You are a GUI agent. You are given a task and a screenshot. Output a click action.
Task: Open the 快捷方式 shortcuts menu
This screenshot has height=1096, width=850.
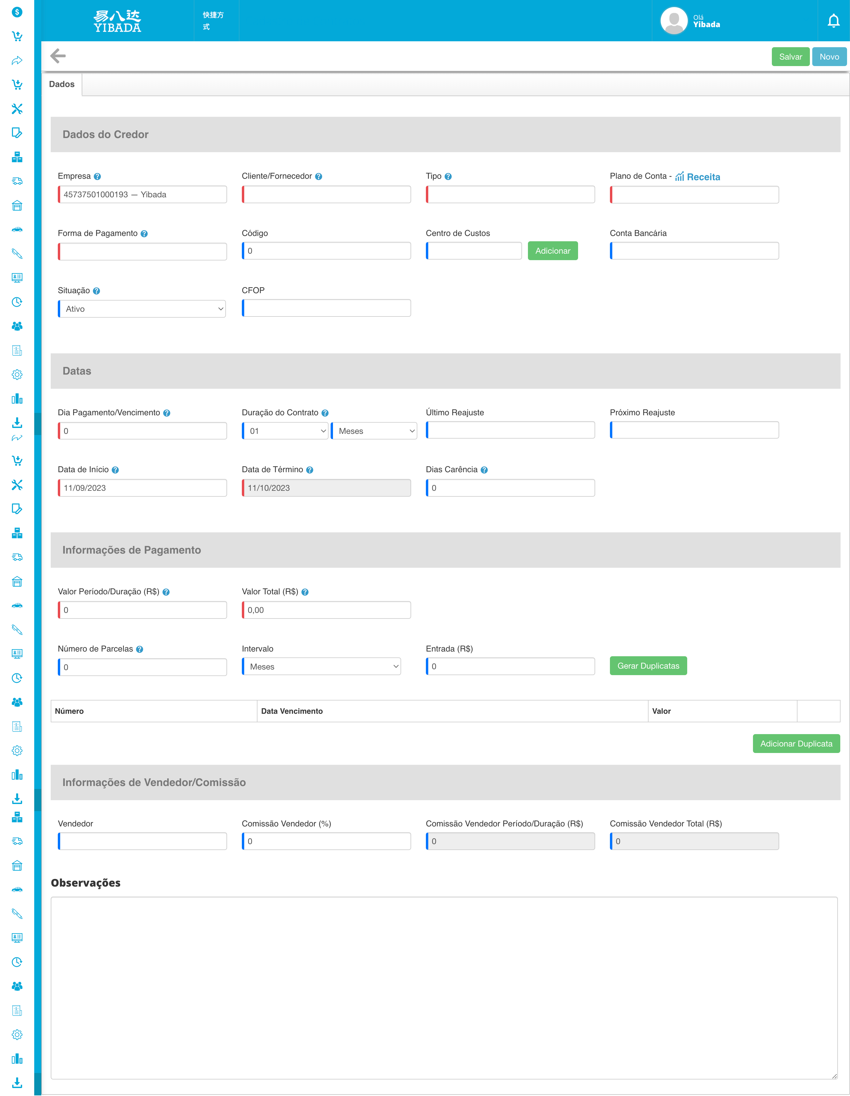pos(214,21)
